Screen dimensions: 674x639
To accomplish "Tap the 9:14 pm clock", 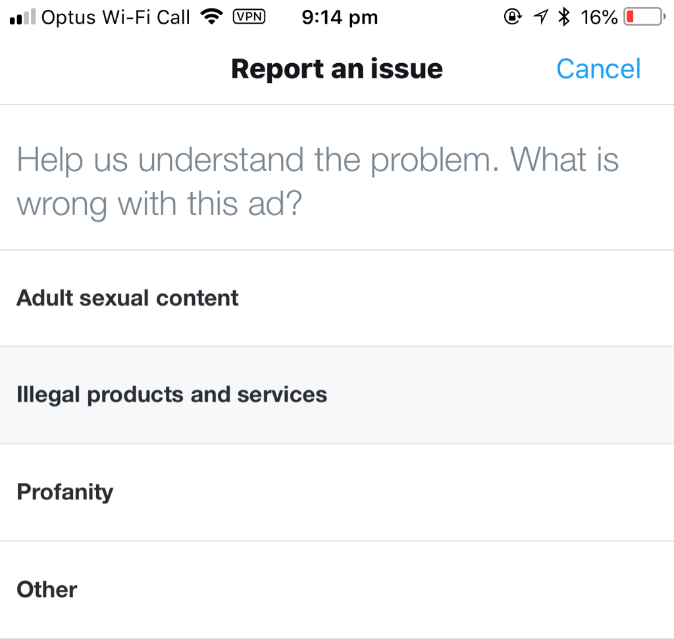I will pyautogui.click(x=340, y=18).
